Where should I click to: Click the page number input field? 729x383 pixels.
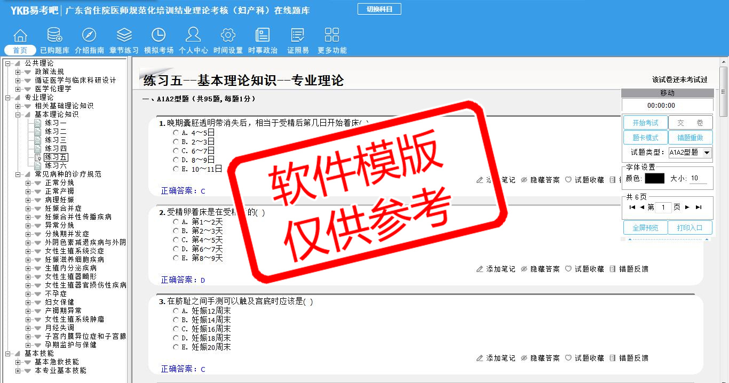pos(663,208)
